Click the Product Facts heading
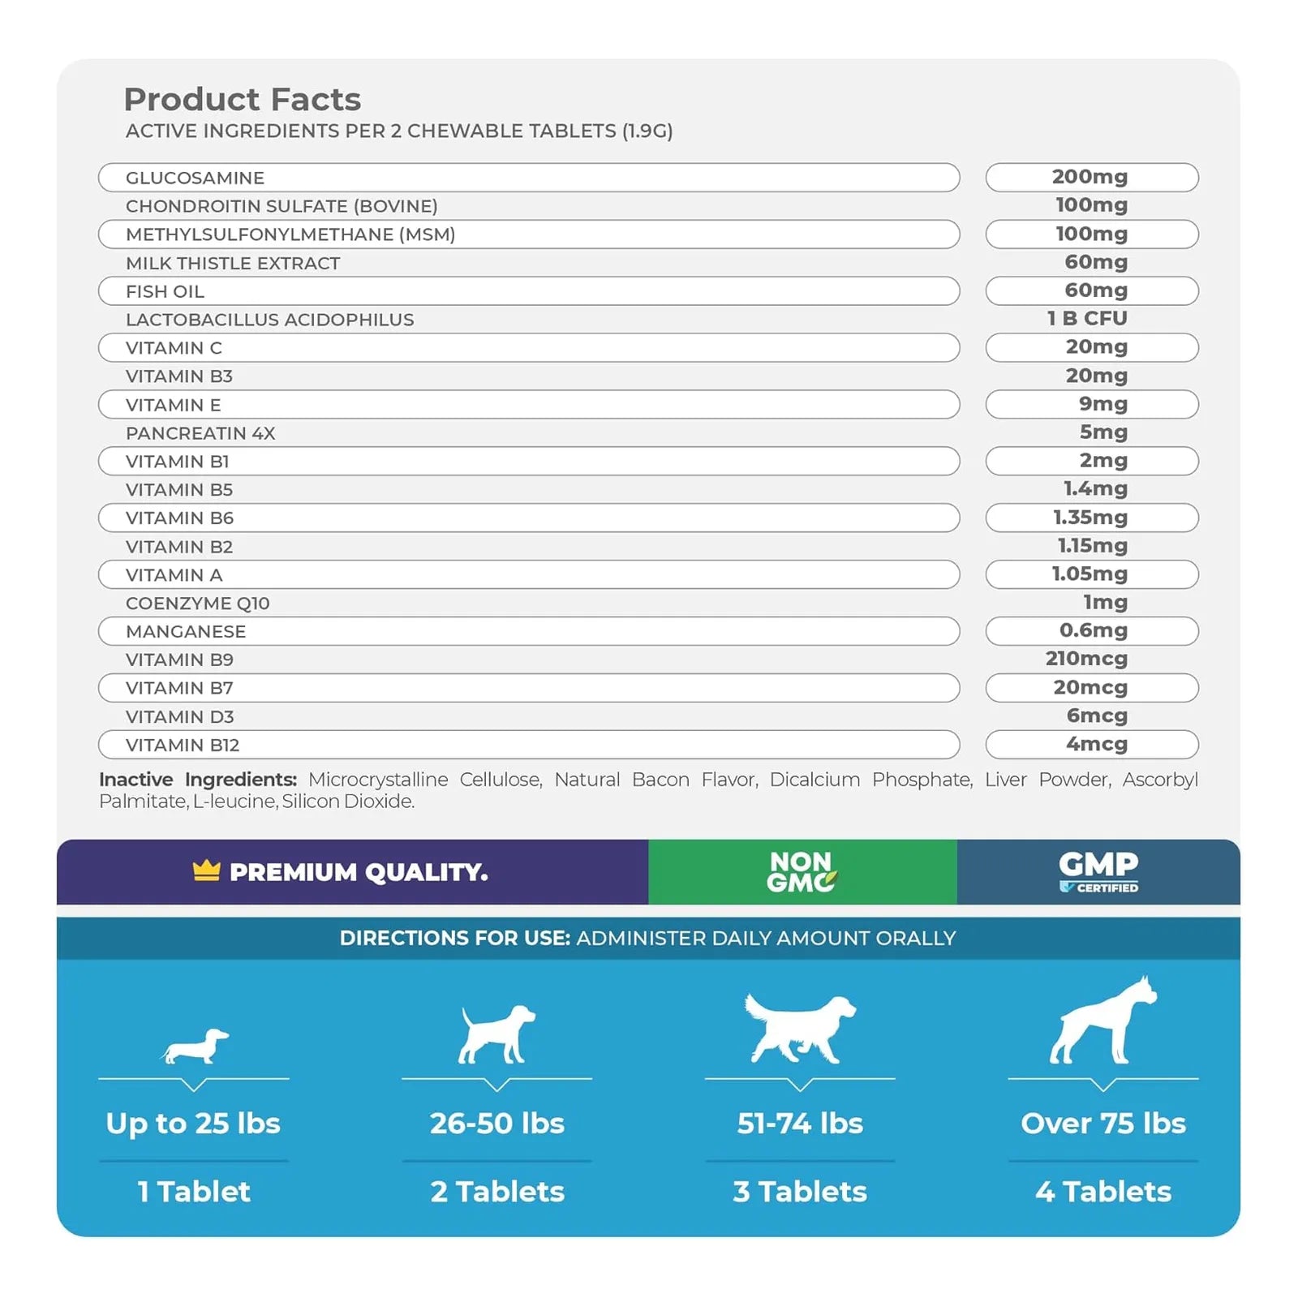The height and width of the screenshot is (1298, 1298). tap(243, 100)
